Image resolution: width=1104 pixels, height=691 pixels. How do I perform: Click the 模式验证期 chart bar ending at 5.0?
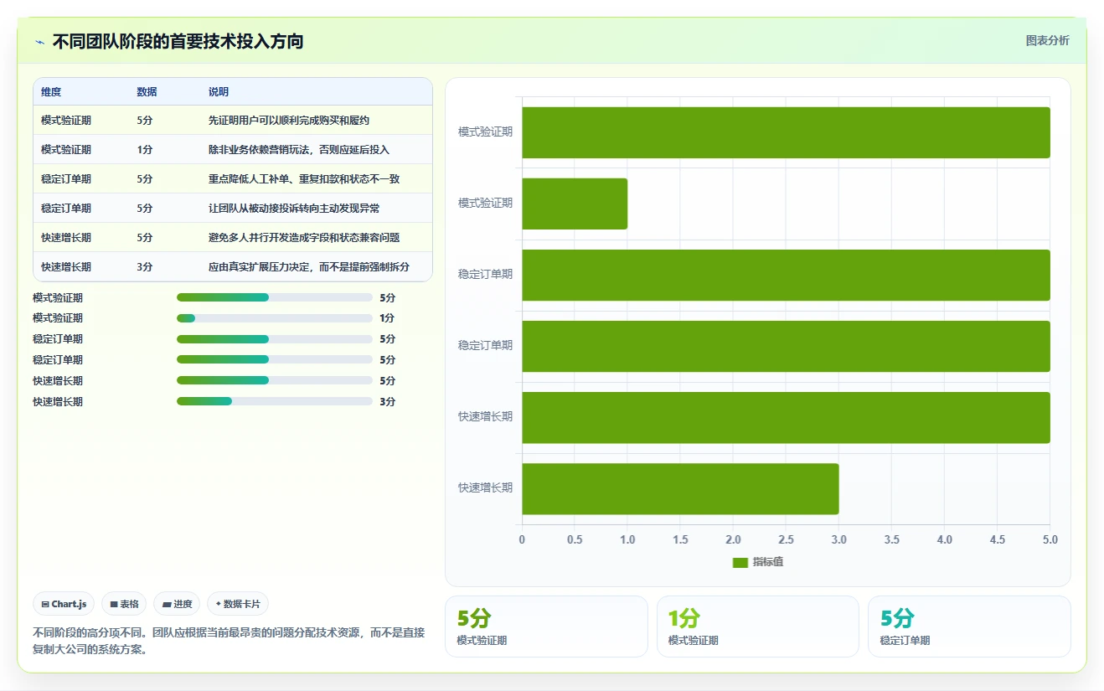(x=786, y=132)
